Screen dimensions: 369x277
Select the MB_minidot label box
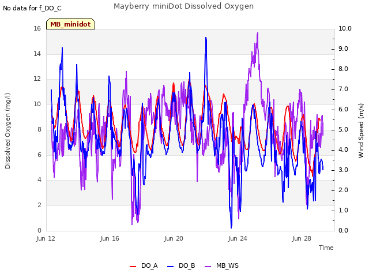(70, 24)
